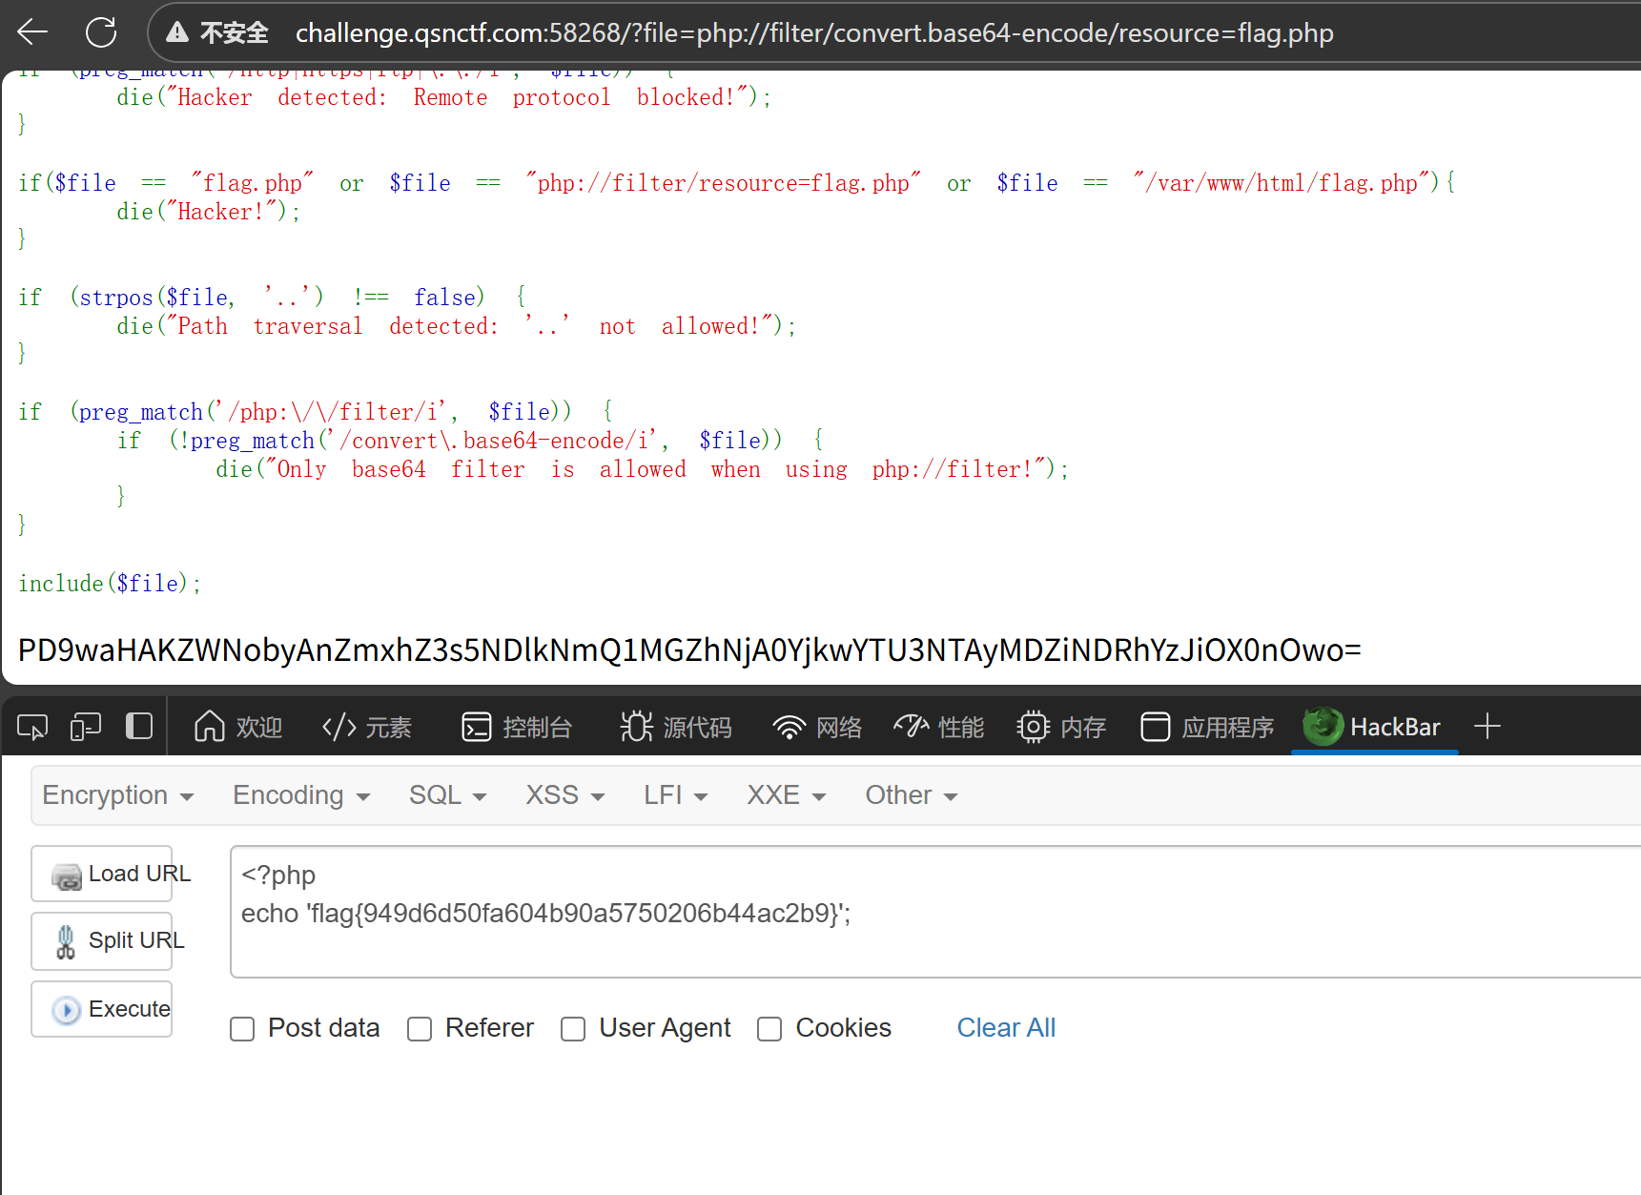Click the <?php line in HackBar
This screenshot has width=1641, height=1195.
pos(278,876)
